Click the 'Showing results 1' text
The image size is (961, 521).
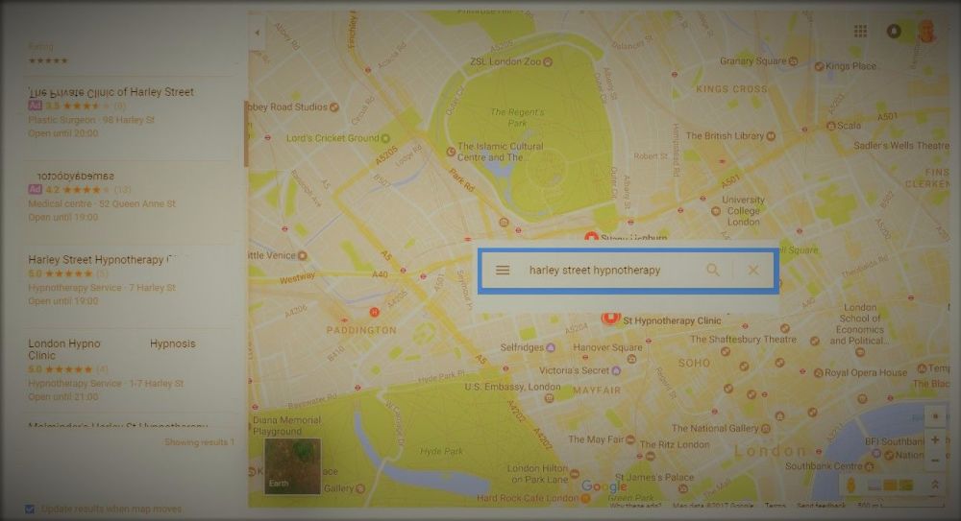pyautogui.click(x=199, y=442)
